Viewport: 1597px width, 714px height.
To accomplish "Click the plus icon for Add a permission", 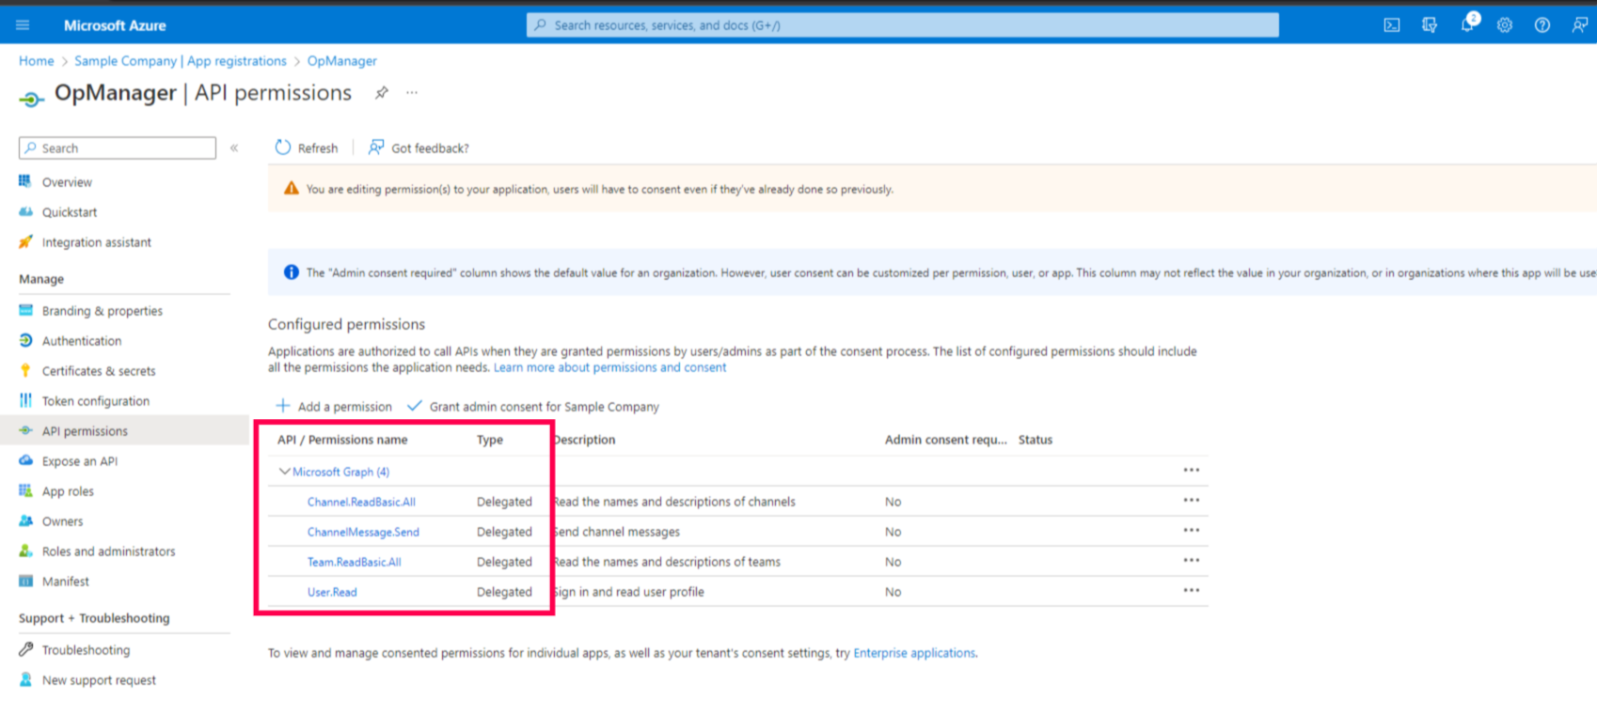I will click(x=283, y=406).
